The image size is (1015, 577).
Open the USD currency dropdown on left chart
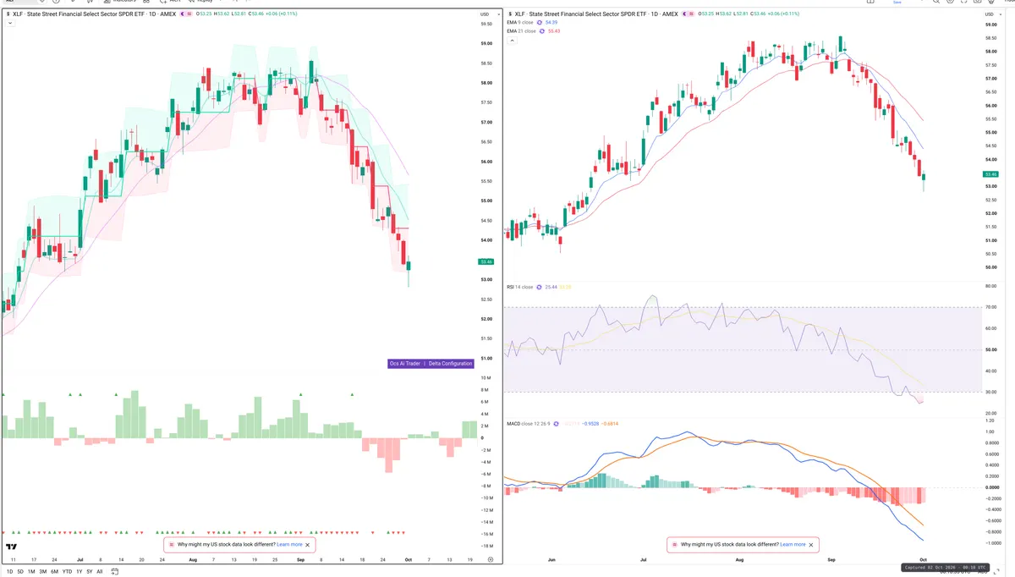[x=488, y=14]
